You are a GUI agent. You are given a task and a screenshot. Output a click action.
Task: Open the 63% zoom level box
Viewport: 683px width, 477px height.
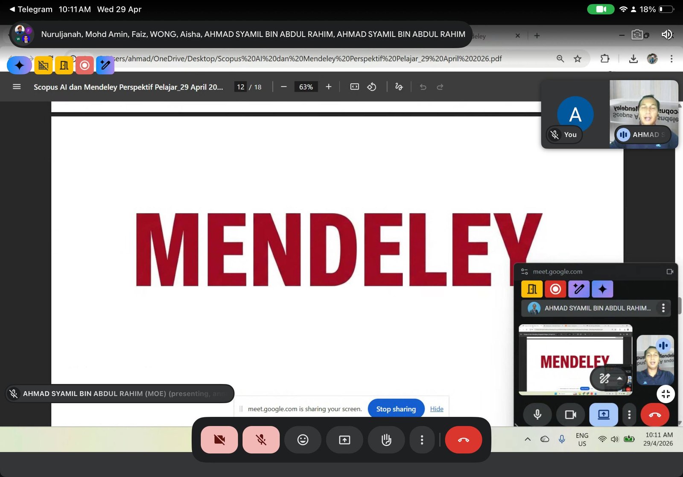click(306, 87)
